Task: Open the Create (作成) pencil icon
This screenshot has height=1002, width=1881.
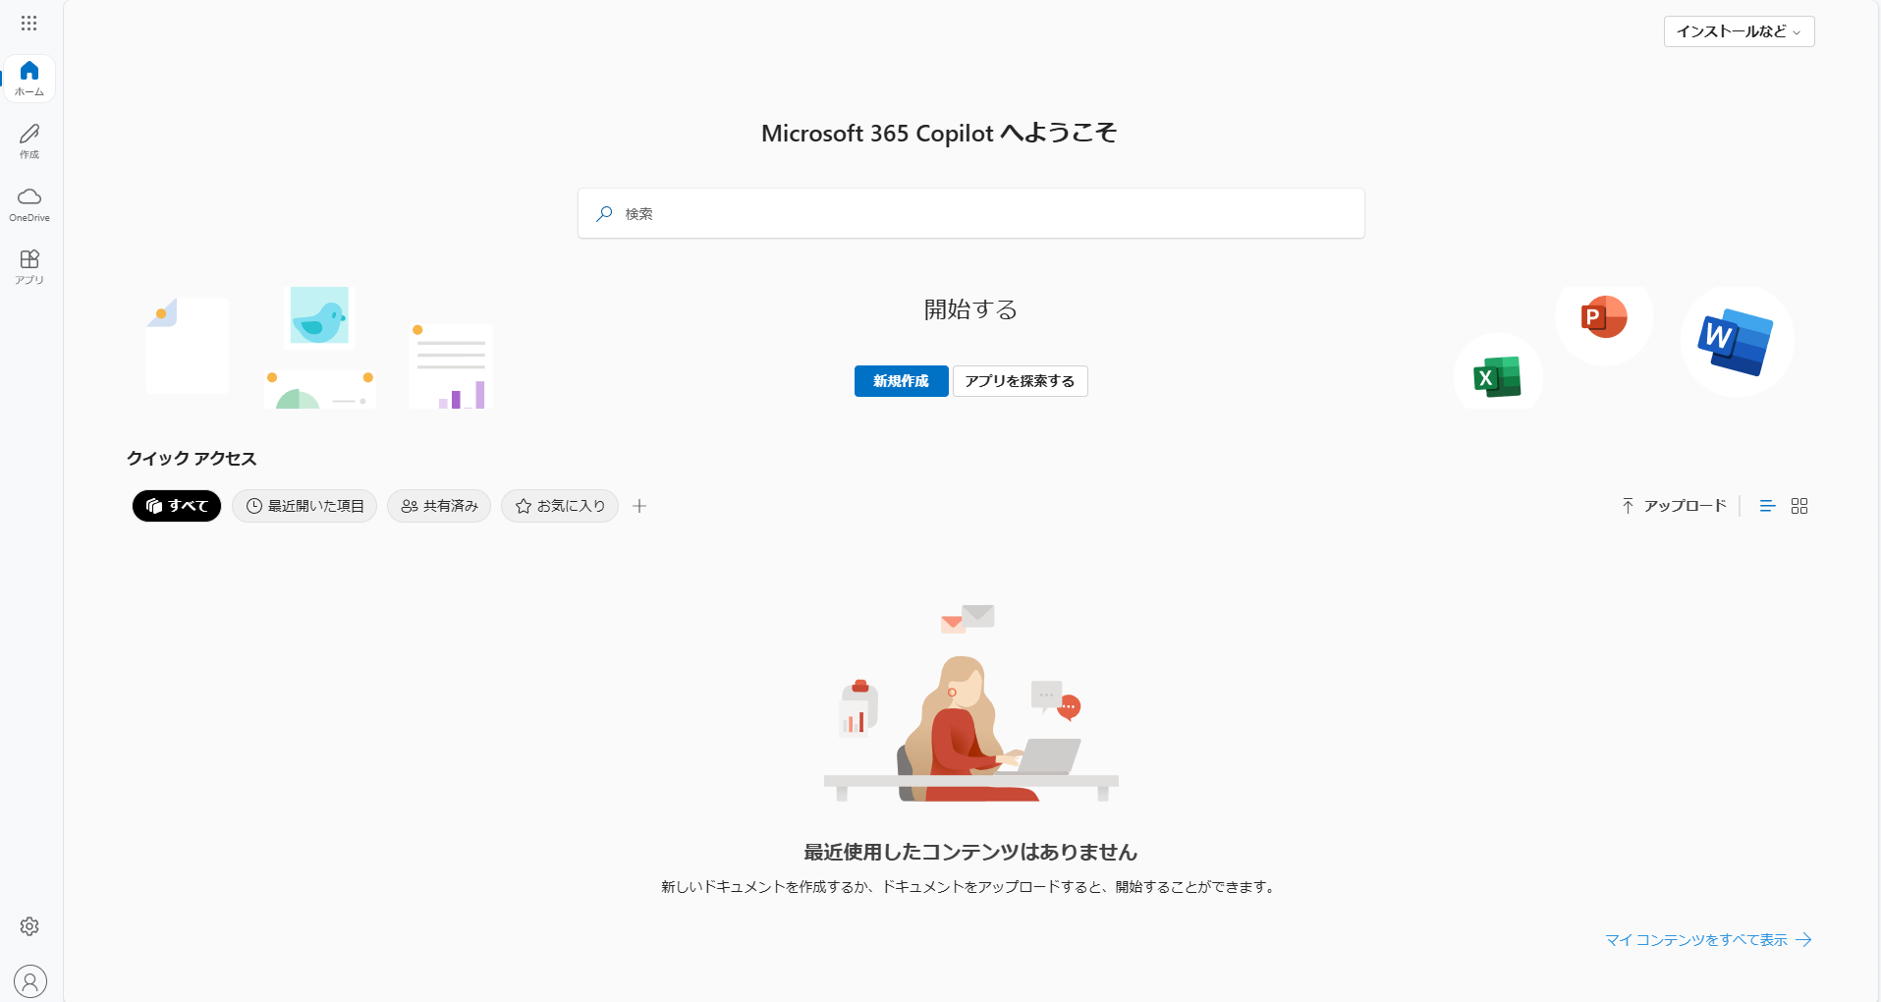Action: [29, 141]
